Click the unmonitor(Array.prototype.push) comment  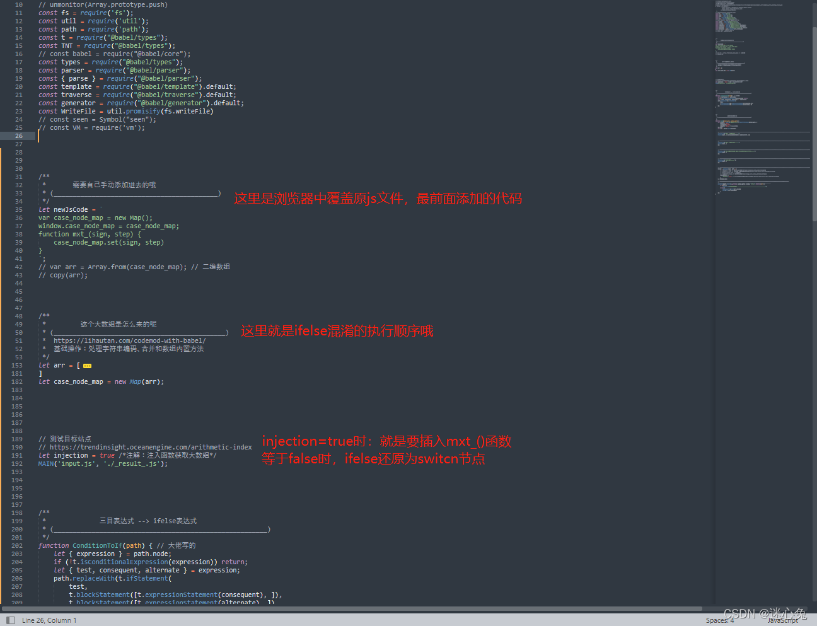coord(103,5)
